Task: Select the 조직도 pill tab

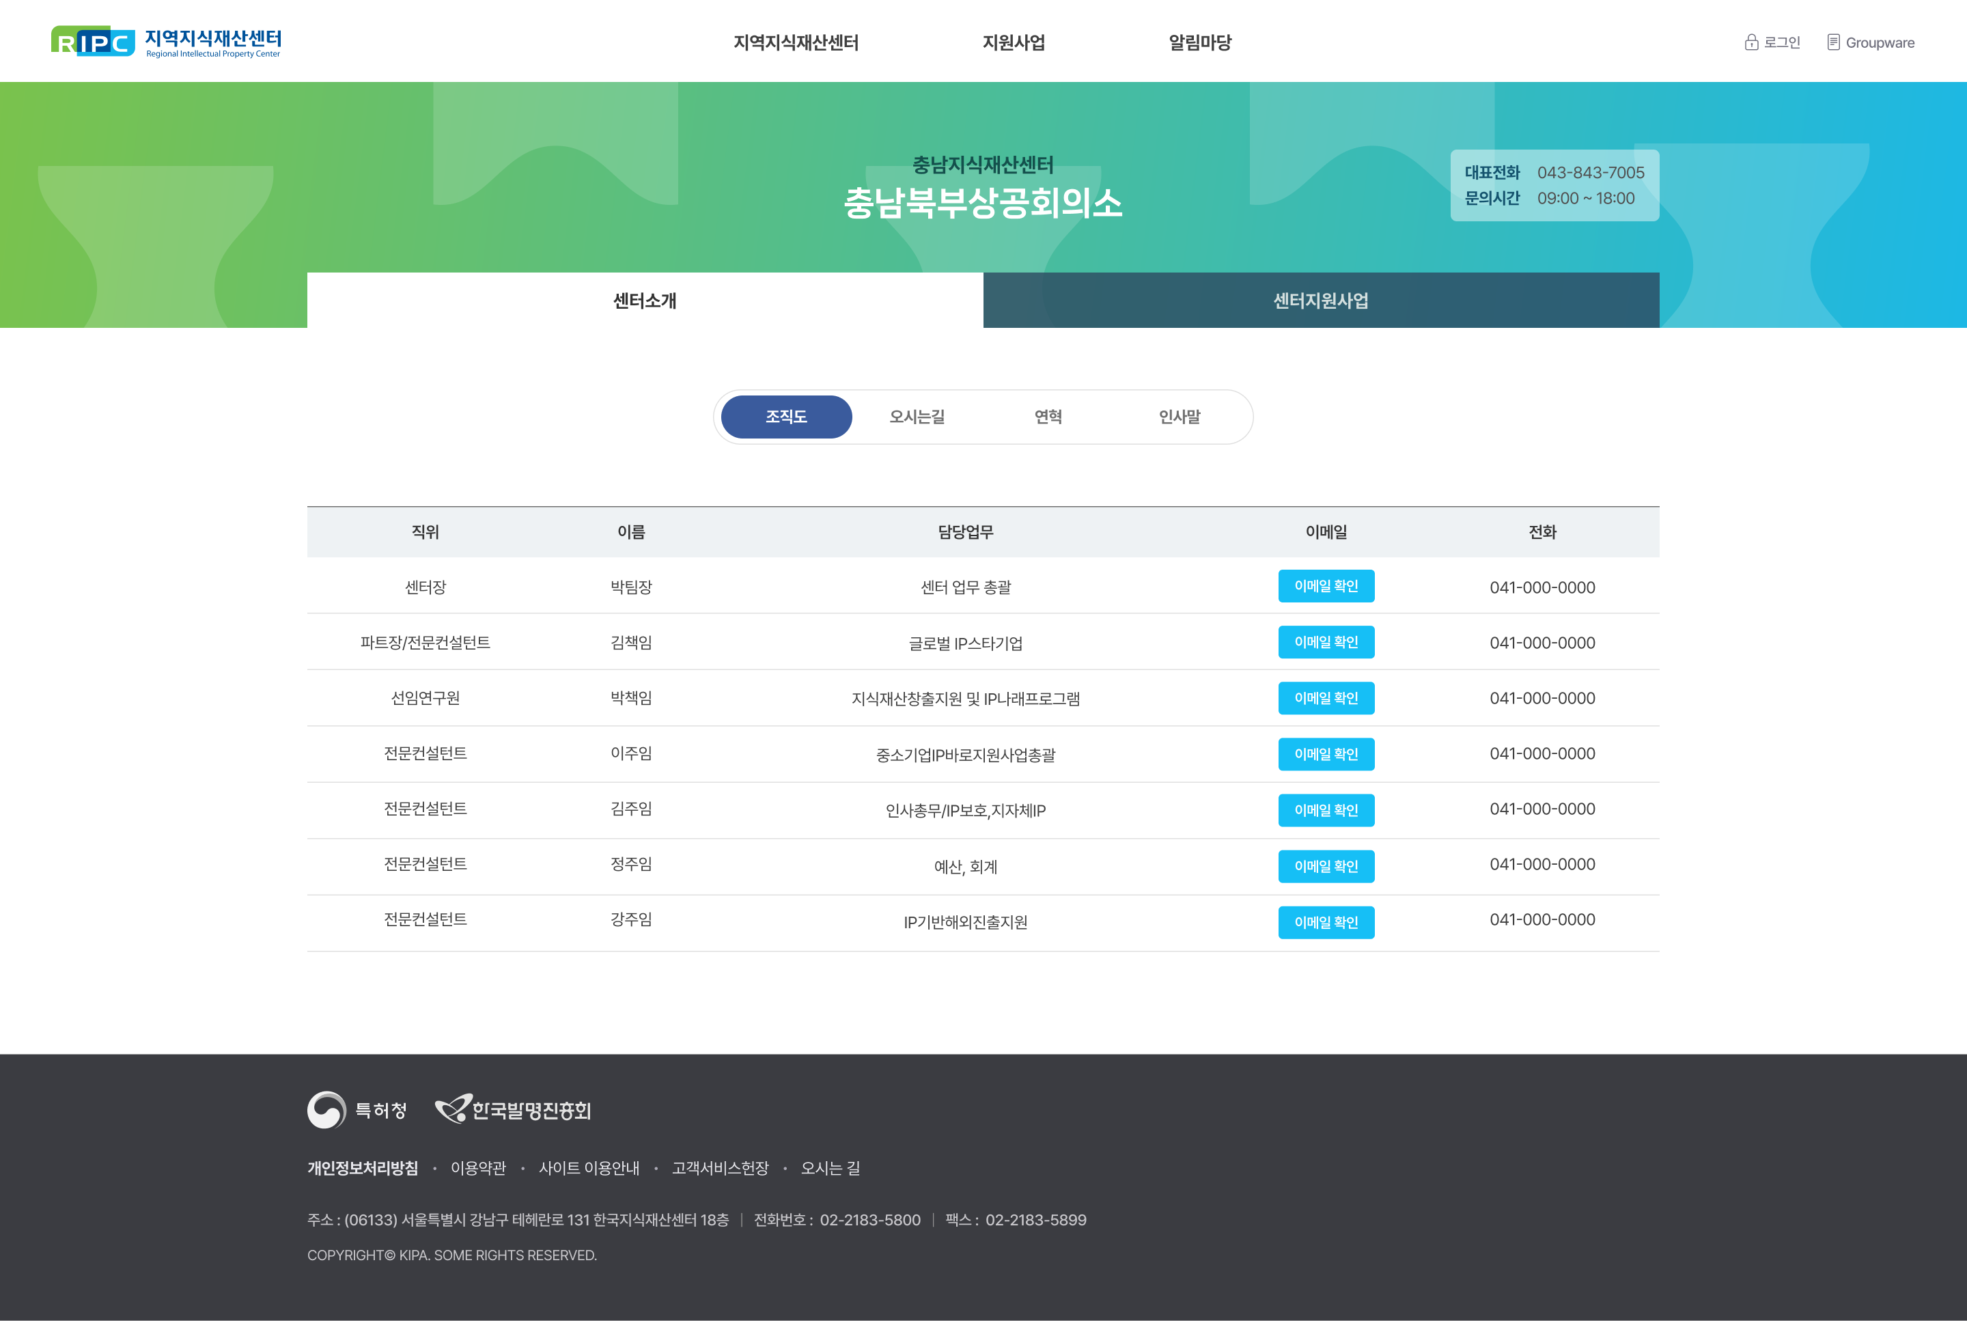Action: (786, 417)
